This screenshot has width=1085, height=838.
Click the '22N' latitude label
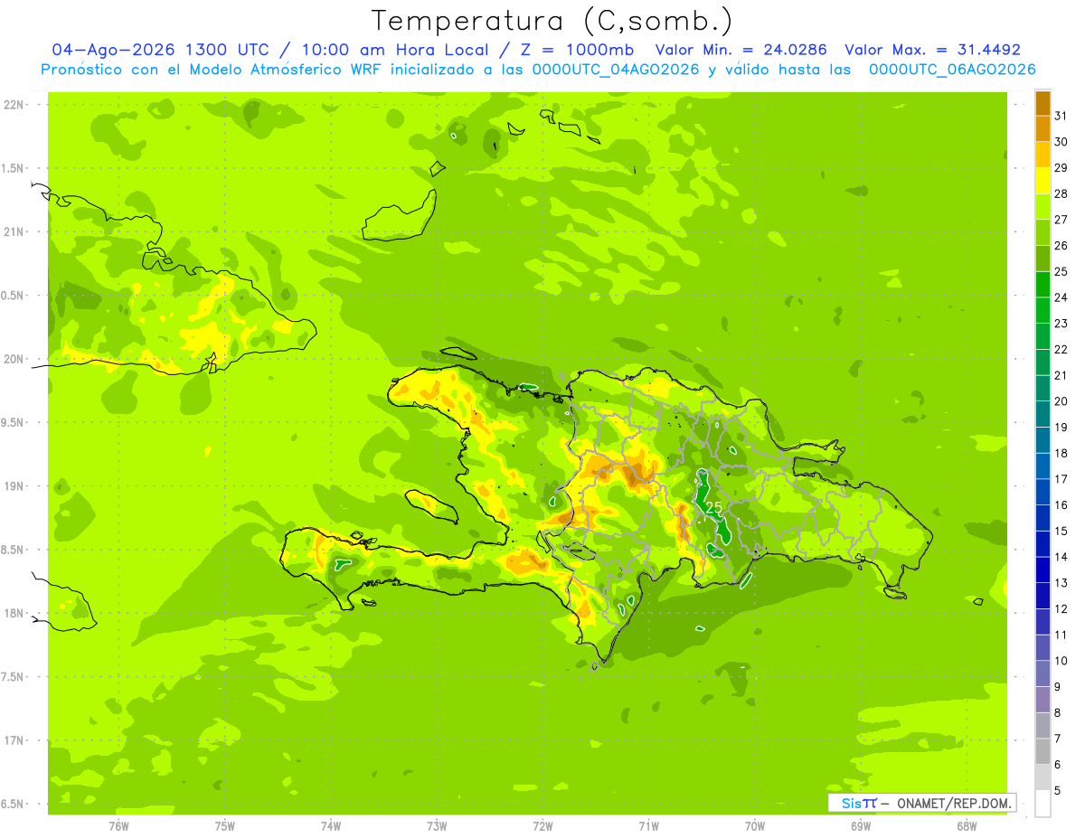tap(15, 105)
